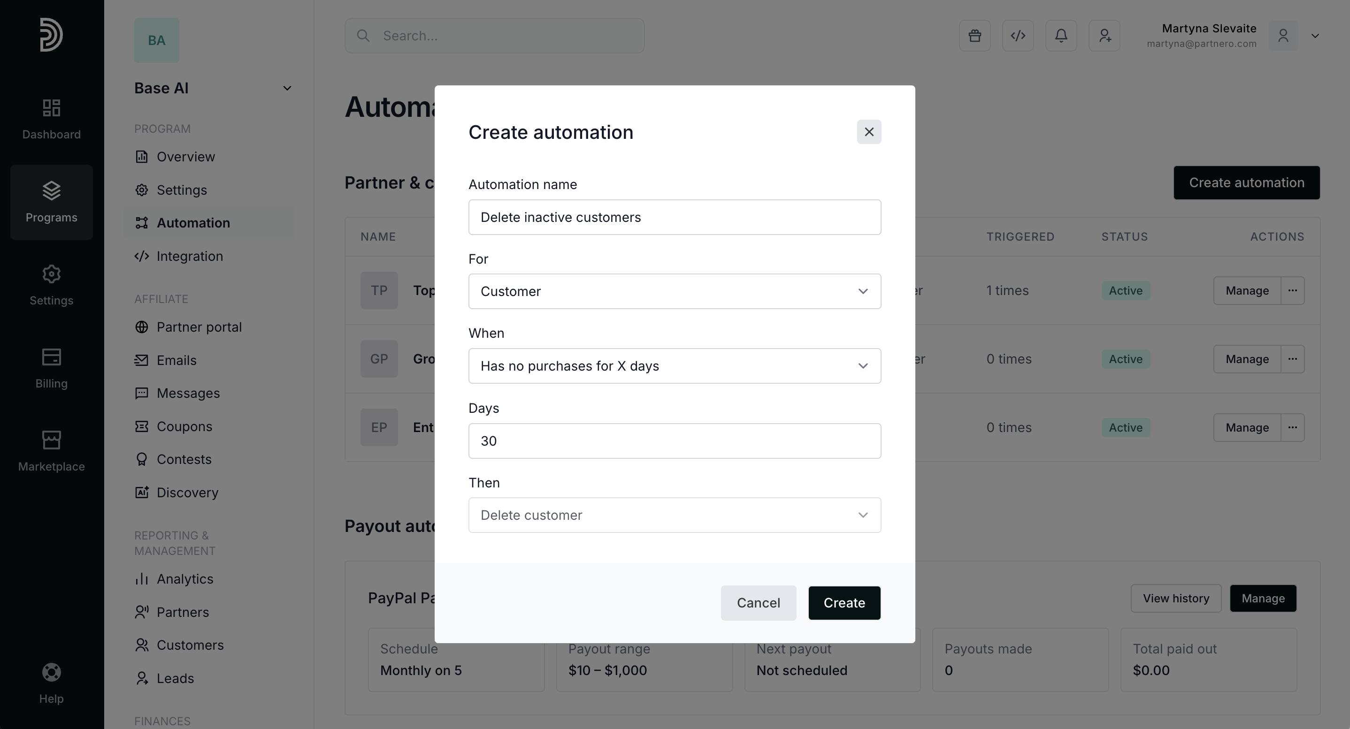Open the Then action dropdown
This screenshot has width=1350, height=729.
click(675, 516)
